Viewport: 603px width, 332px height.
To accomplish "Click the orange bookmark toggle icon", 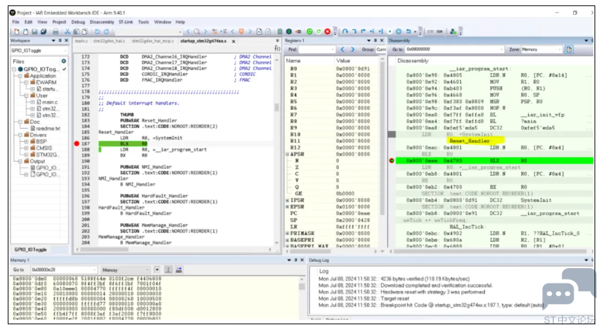I will click(241, 32).
